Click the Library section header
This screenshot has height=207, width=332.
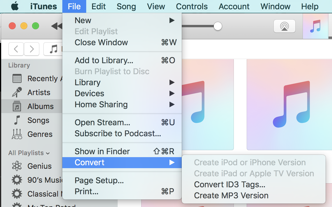[x=19, y=65]
